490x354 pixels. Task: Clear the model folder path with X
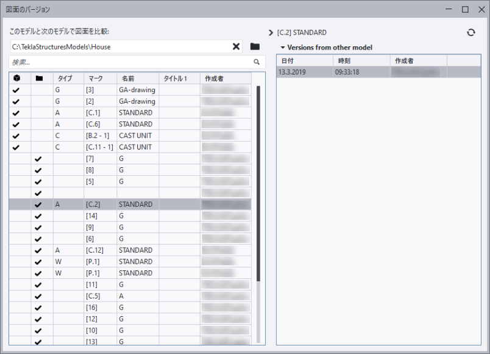pyautogui.click(x=236, y=46)
